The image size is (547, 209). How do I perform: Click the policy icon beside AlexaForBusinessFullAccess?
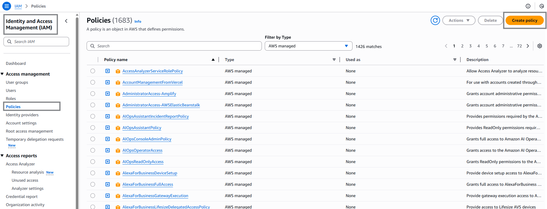point(118,185)
